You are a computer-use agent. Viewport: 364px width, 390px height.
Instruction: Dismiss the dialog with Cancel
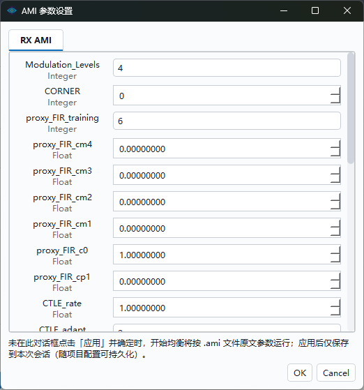(336, 373)
